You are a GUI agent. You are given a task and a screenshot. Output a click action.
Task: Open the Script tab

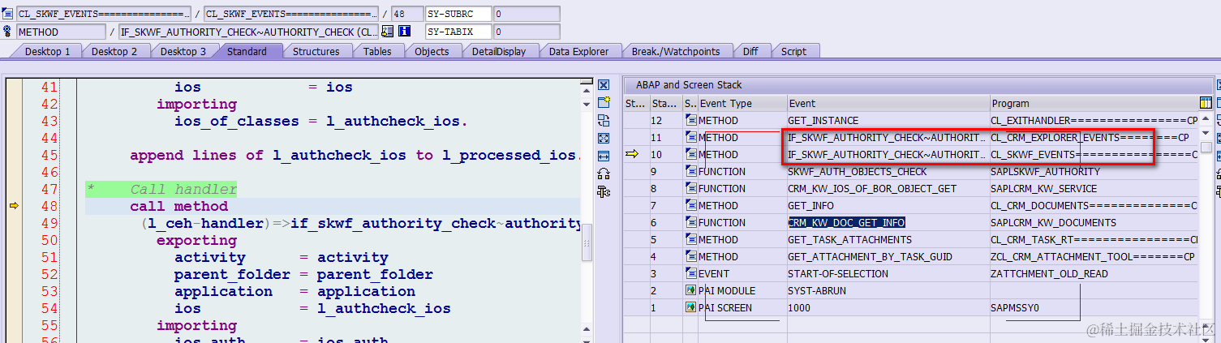(x=793, y=51)
